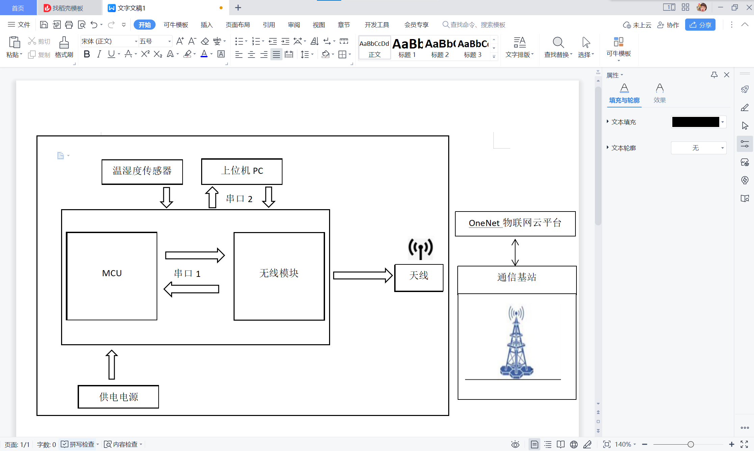Click the clear formatting eraser icon
This screenshot has height=451, width=754.
pyautogui.click(x=205, y=41)
